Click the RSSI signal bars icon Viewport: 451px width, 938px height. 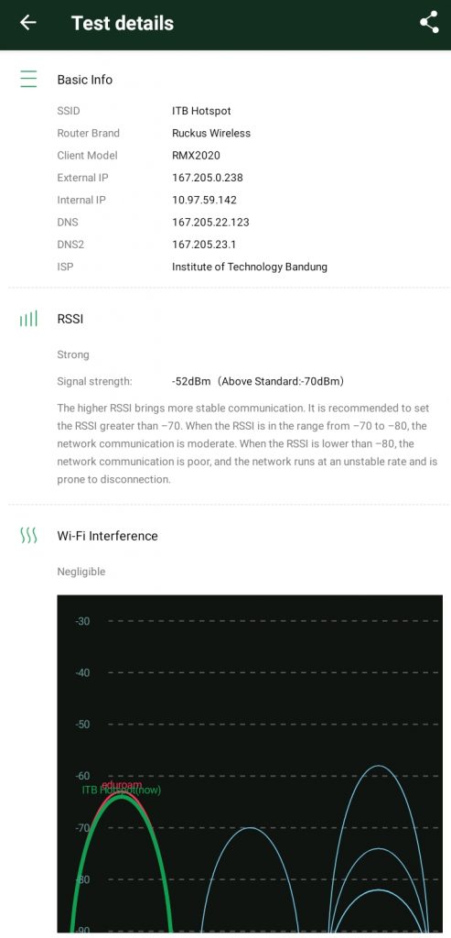(28, 319)
